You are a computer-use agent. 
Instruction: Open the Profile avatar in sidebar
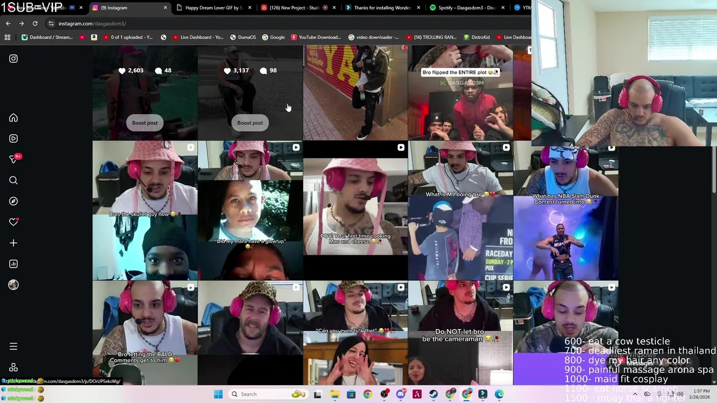click(13, 285)
